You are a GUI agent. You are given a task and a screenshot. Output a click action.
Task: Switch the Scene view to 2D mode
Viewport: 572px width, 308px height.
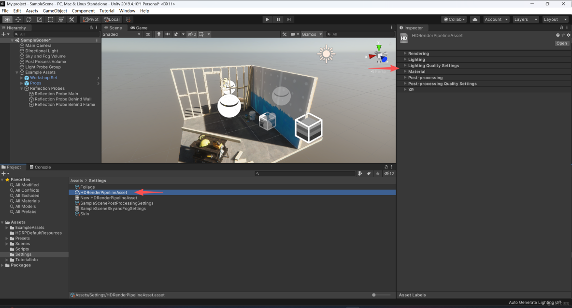point(148,34)
